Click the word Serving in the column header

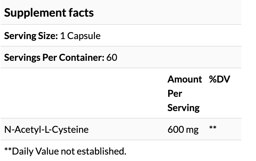click(183, 108)
